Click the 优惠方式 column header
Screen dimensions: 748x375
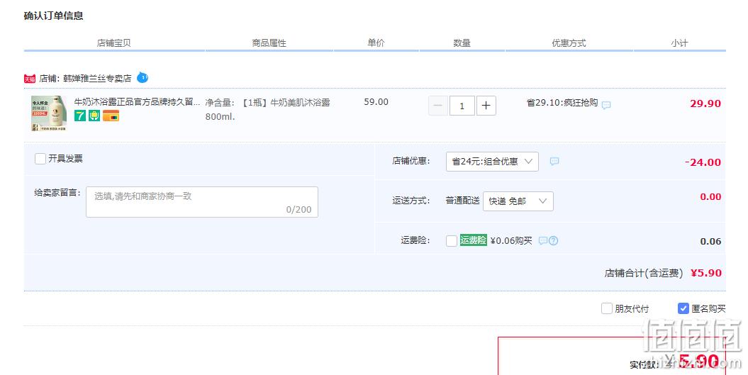coord(569,43)
